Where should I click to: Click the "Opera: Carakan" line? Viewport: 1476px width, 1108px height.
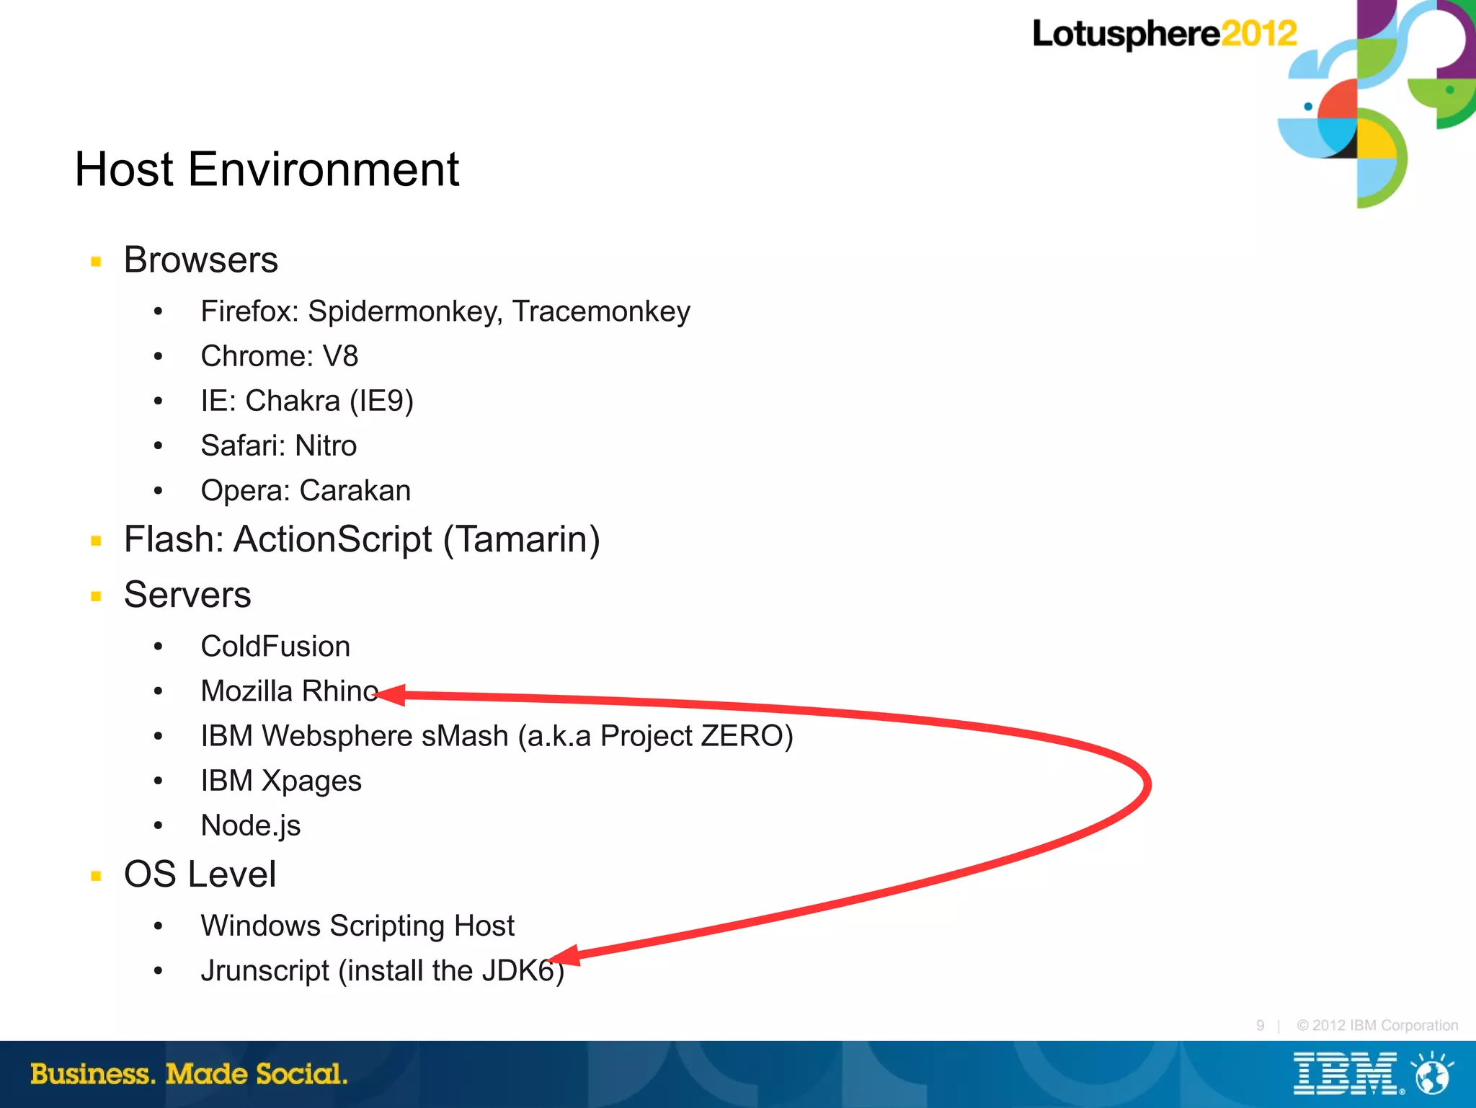[x=306, y=491]
